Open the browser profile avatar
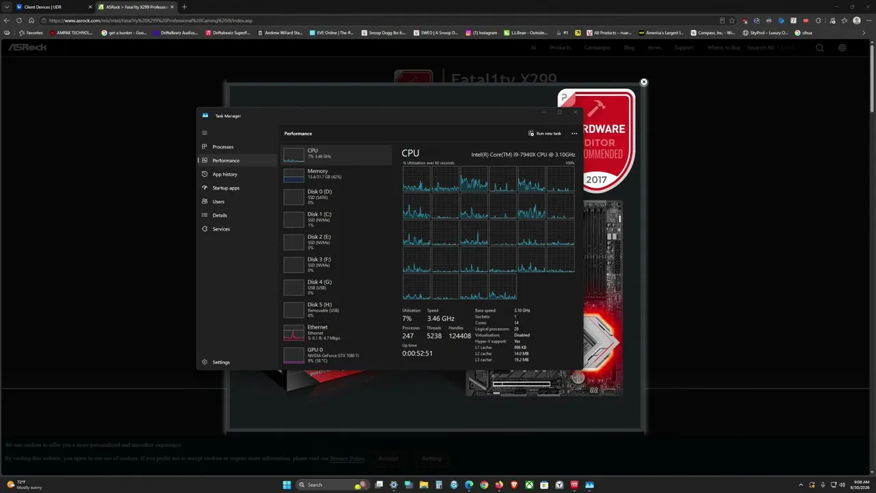Image resolution: width=876 pixels, height=493 pixels. pos(857,21)
